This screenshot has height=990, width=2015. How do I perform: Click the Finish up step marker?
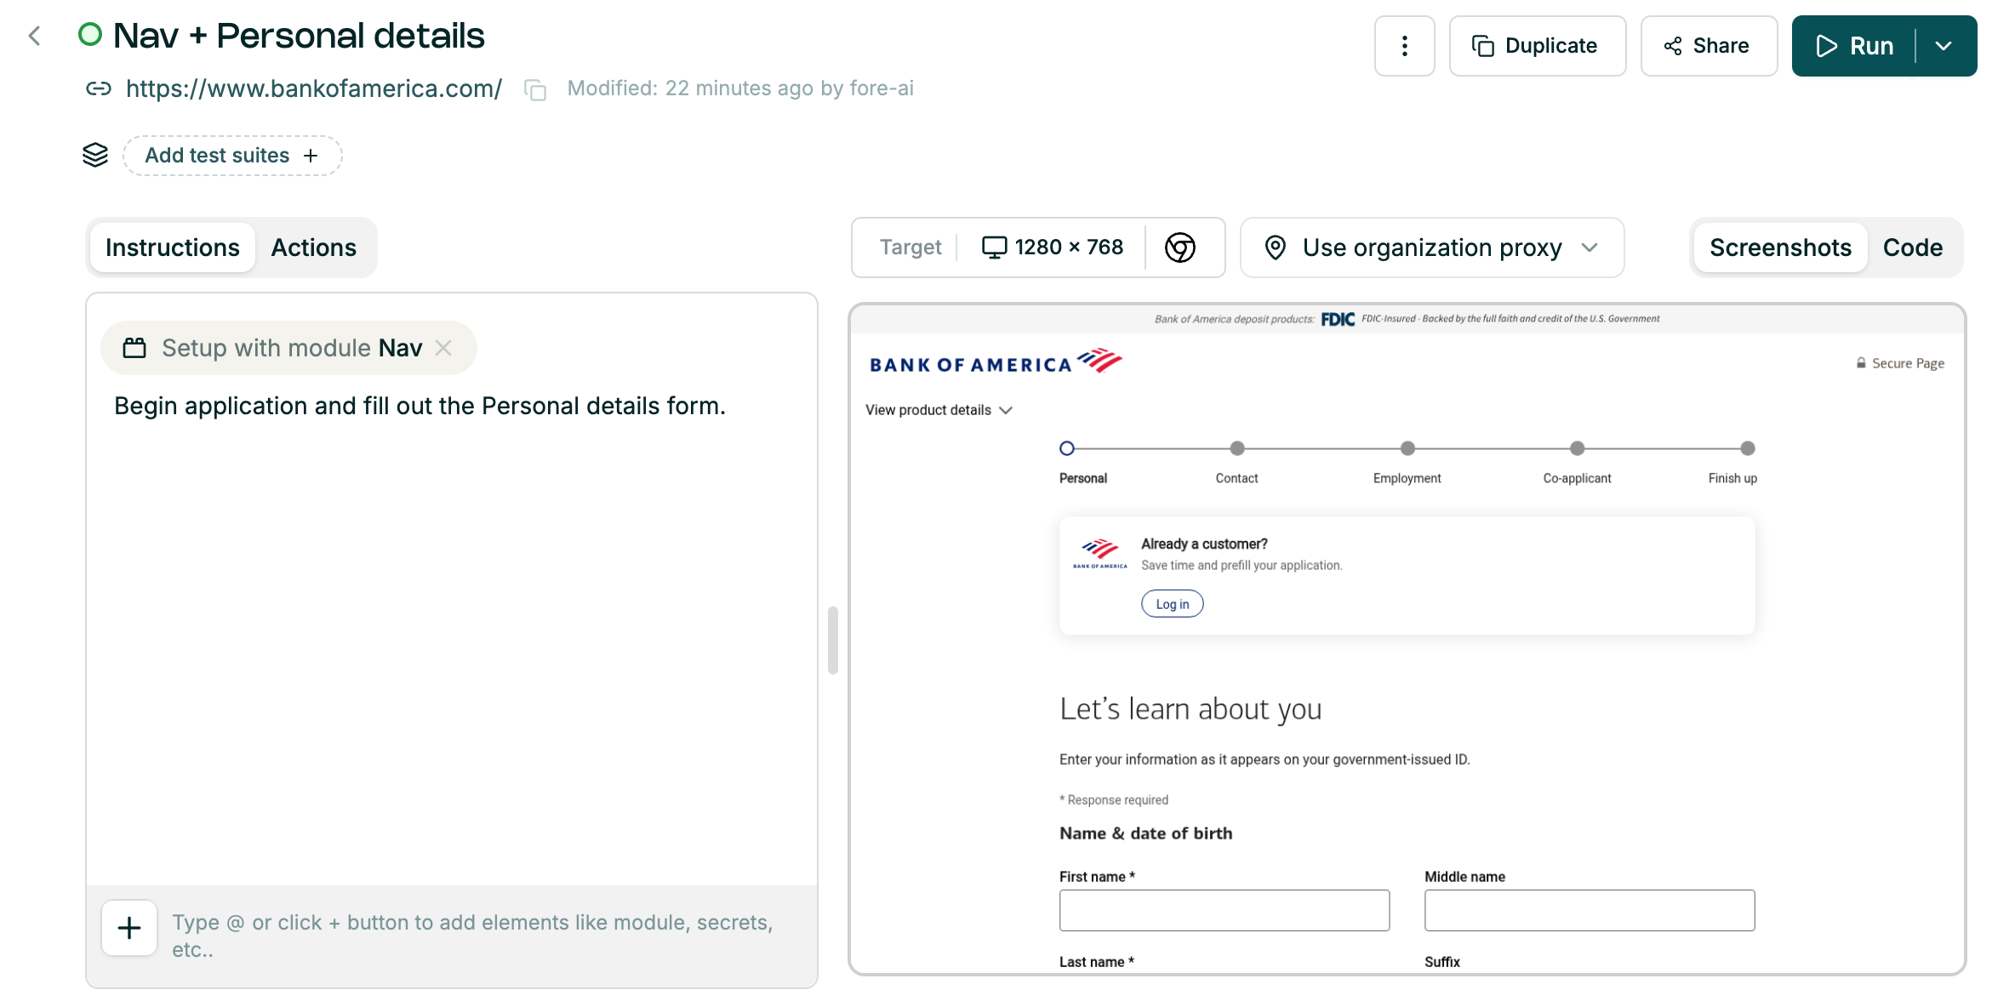point(1748,448)
